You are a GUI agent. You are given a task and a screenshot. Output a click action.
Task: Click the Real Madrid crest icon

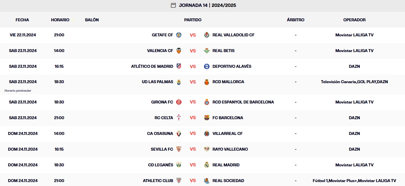click(207, 165)
